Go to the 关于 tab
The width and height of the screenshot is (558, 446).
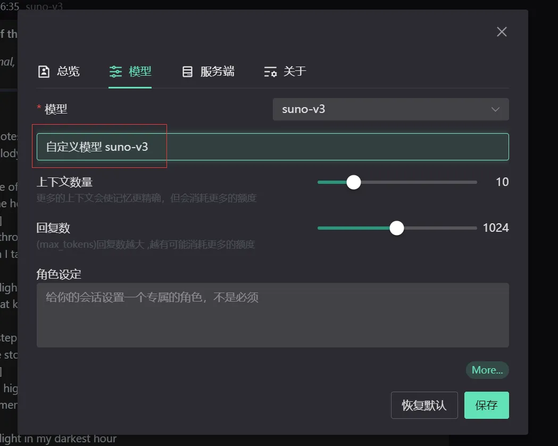pyautogui.click(x=295, y=71)
